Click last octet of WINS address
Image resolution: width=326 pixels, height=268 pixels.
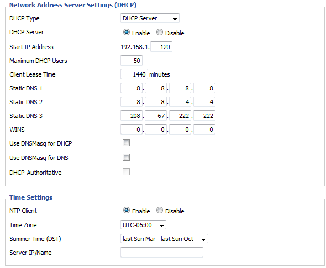[204, 130]
